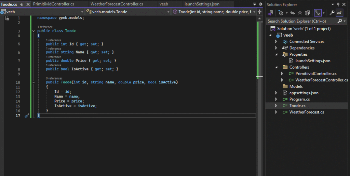The height and width of the screenshot is (176, 350).
Task: Collapse All items in Solution Explorer
Action: (x=300, y=13)
